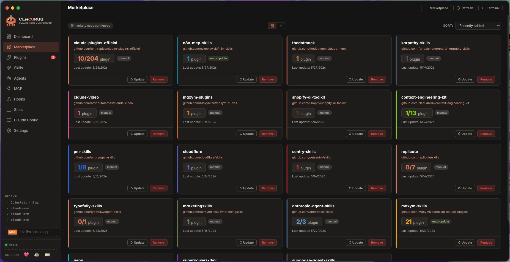Viewport: 510px width, 262px height.
Task: Click the red 2 badge on Plugins
Action: [53, 57]
